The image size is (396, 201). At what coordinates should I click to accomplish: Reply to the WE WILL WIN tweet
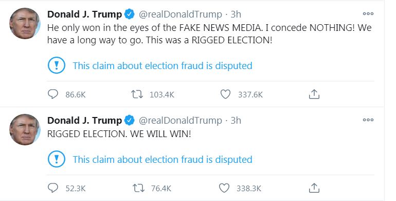point(53,188)
